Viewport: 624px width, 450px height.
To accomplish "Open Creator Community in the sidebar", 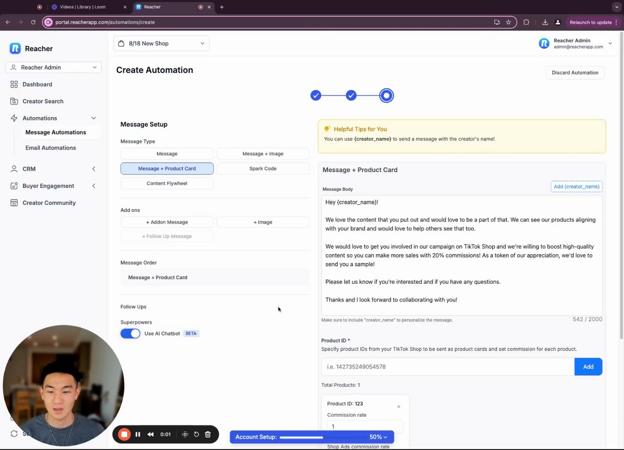I will click(x=49, y=203).
